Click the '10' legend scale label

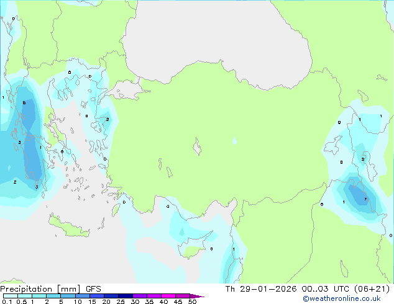point(78,302)
